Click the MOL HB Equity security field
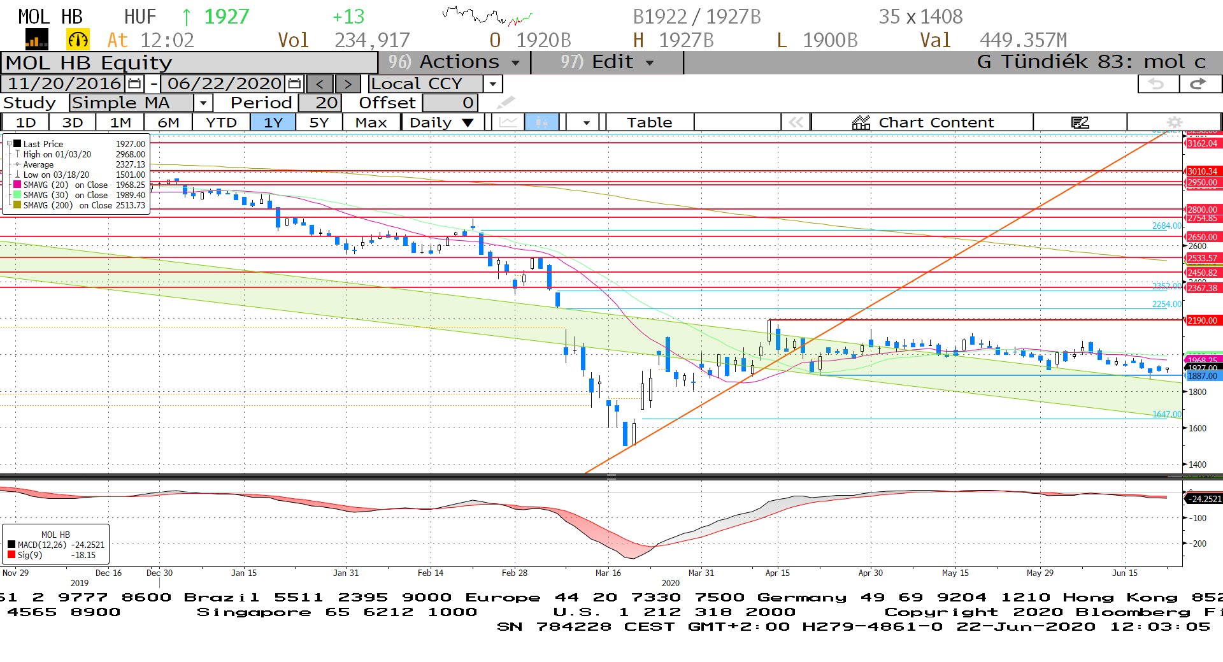The height and width of the screenshot is (662, 1223). tap(189, 62)
